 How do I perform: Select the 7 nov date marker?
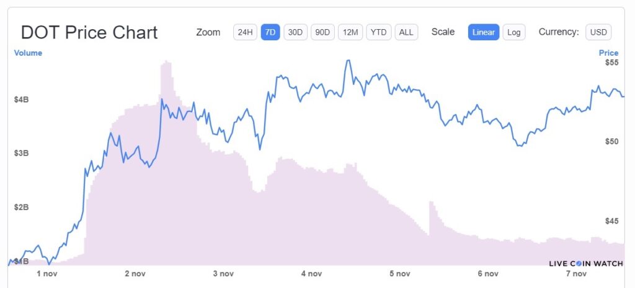click(576, 274)
